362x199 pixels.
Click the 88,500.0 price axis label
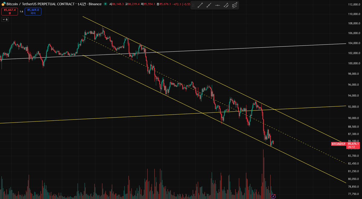354,127
